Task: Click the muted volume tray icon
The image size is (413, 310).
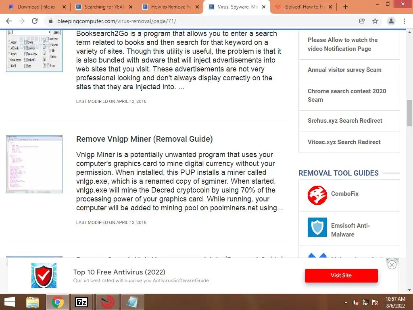Action: 356,302
